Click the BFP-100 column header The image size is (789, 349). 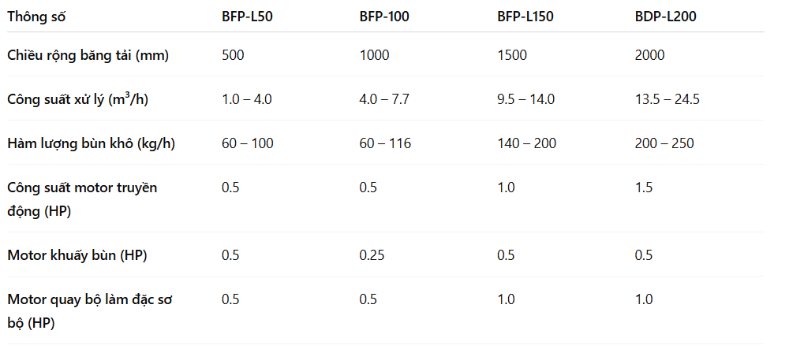pos(384,17)
